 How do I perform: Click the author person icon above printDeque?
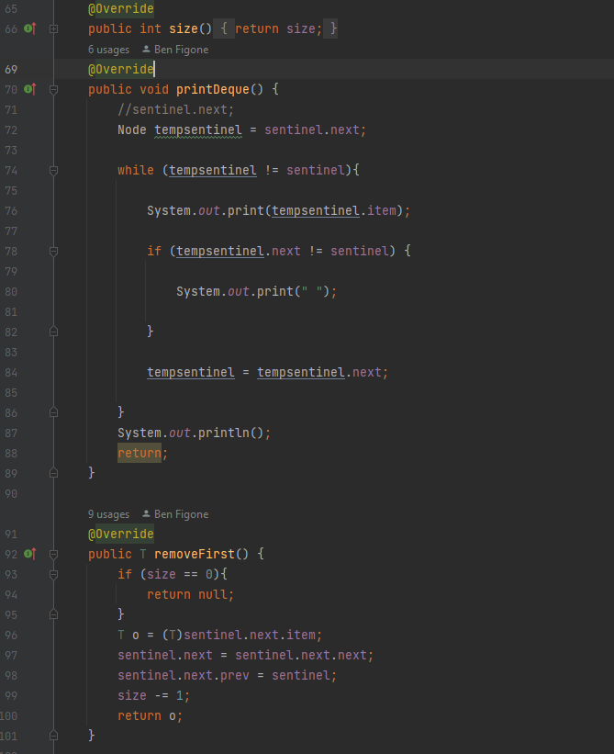[x=146, y=50]
